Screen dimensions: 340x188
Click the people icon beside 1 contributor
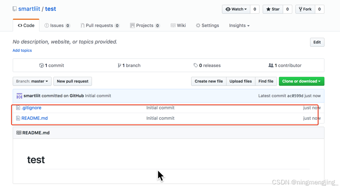[271, 65]
